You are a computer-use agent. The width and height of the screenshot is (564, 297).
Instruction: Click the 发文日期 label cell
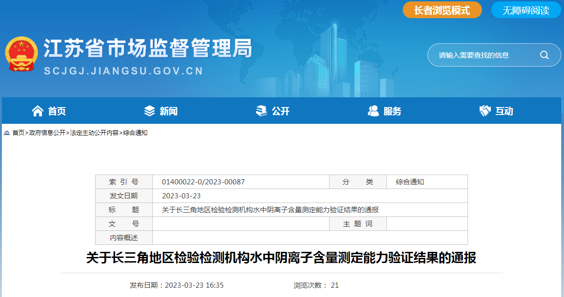click(x=124, y=196)
